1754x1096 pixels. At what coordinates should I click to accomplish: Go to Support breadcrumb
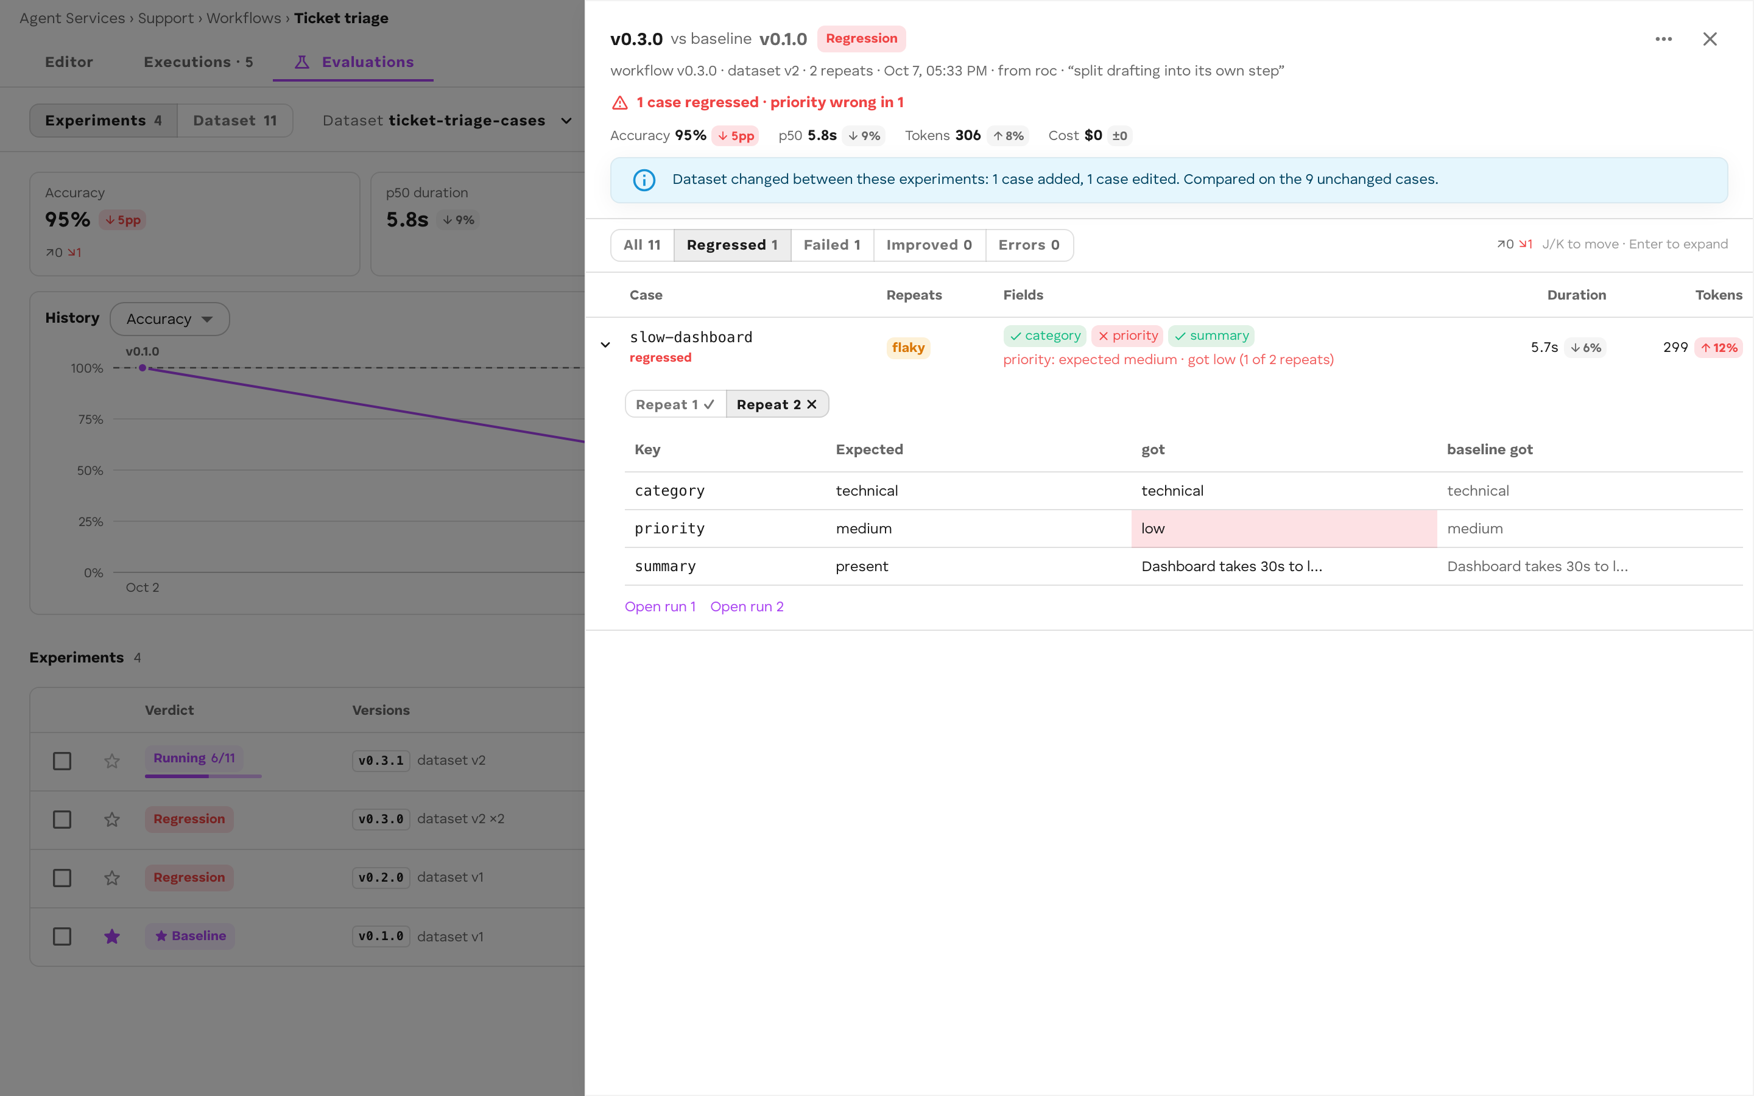(x=165, y=18)
